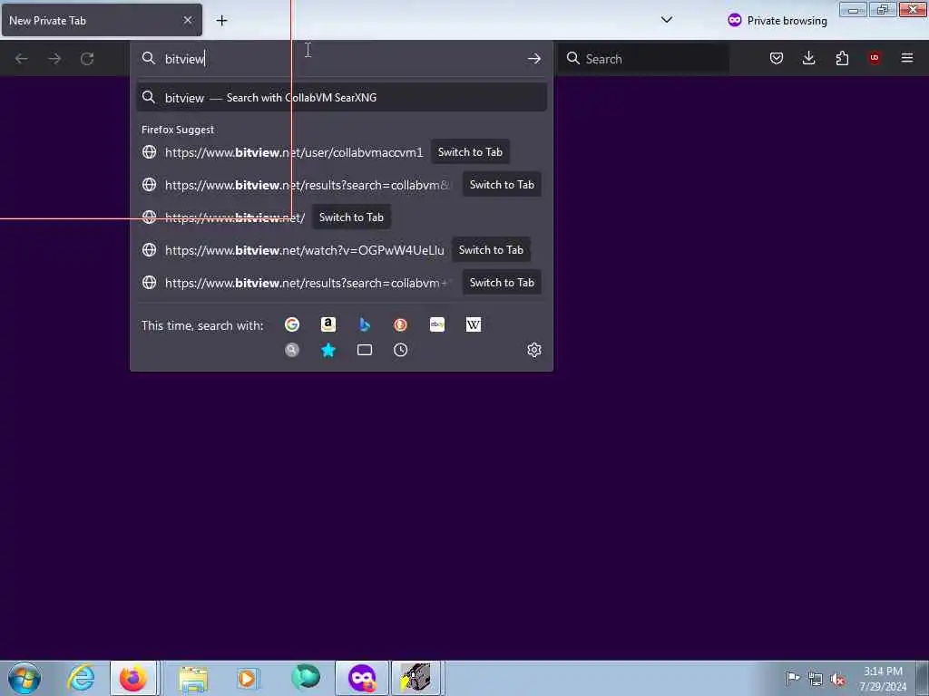Go forward one page

tap(54, 59)
